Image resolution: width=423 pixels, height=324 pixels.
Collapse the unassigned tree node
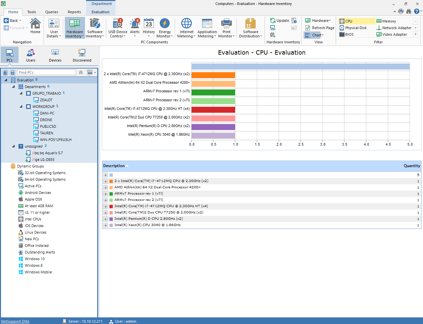click(x=13, y=146)
